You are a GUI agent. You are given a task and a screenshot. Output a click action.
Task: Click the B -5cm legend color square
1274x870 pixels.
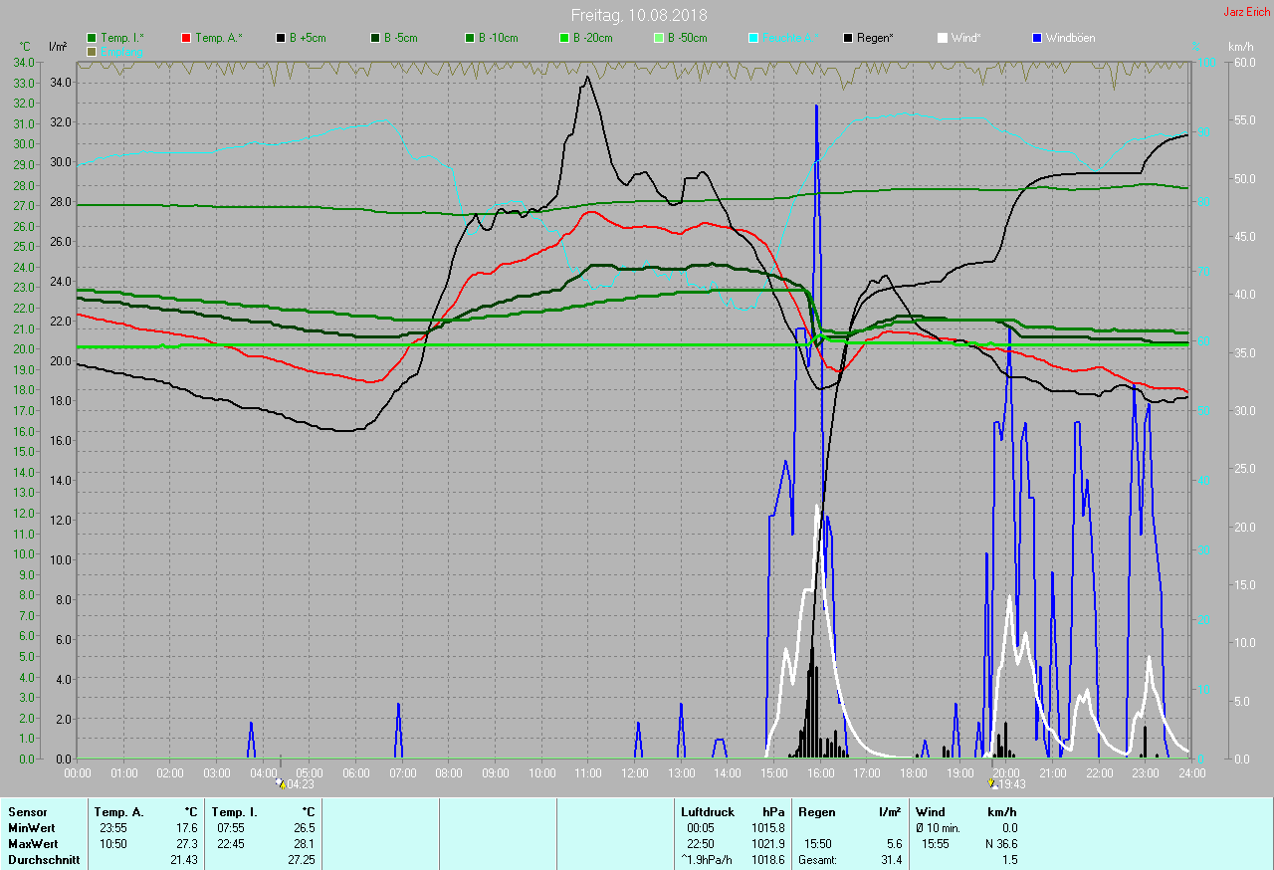[375, 38]
